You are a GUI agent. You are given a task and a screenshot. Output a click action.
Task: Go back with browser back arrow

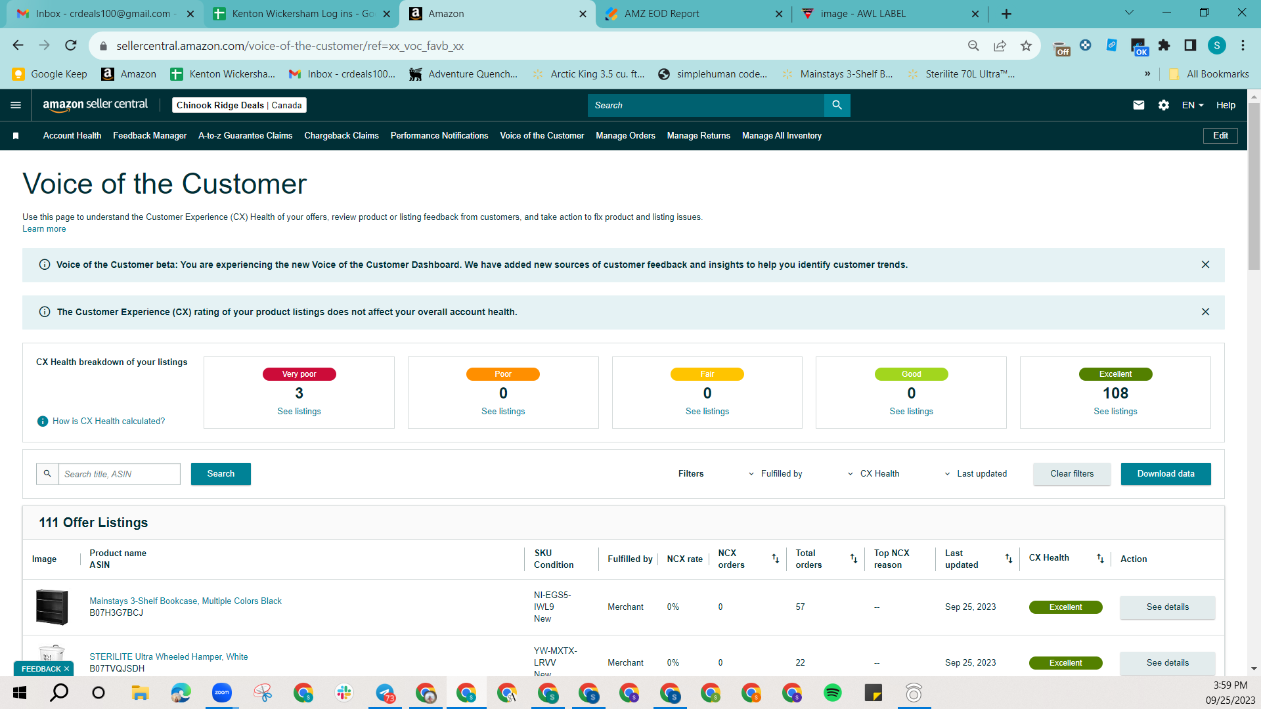pos(18,45)
